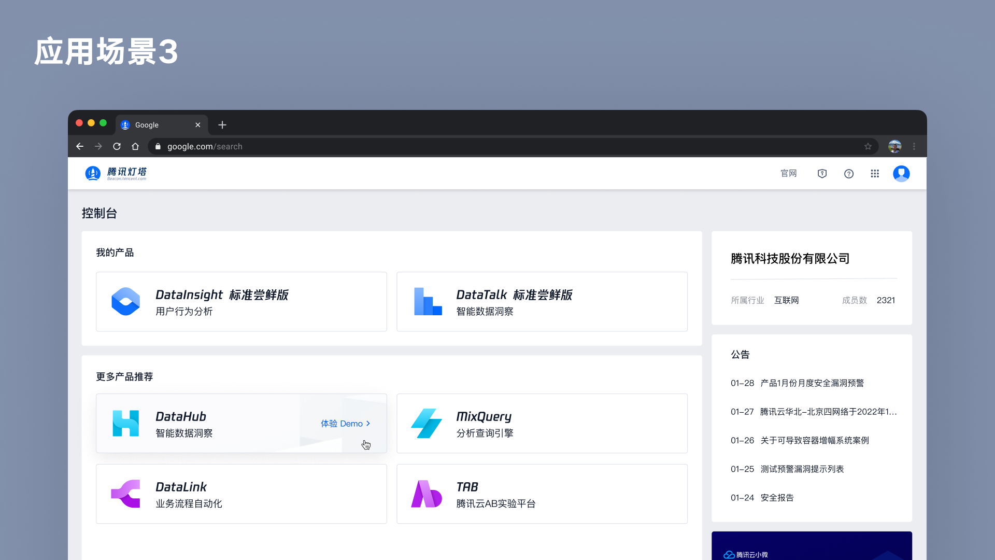The image size is (995, 560).
Task: Open the TAB 腾讯云AB实验平台 card
Action: [542, 494]
